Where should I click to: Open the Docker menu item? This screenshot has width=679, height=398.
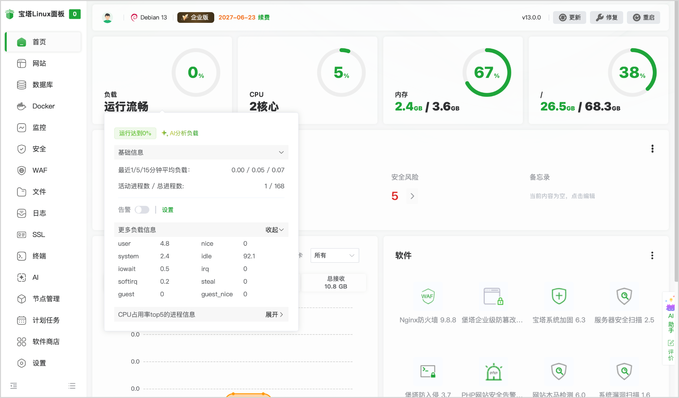(43, 106)
